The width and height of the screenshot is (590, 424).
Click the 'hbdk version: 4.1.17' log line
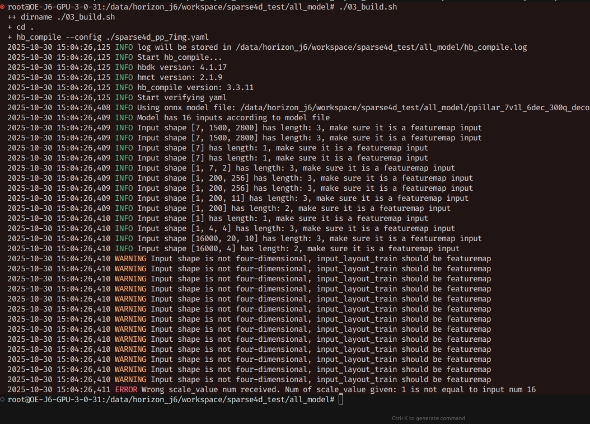182,67
